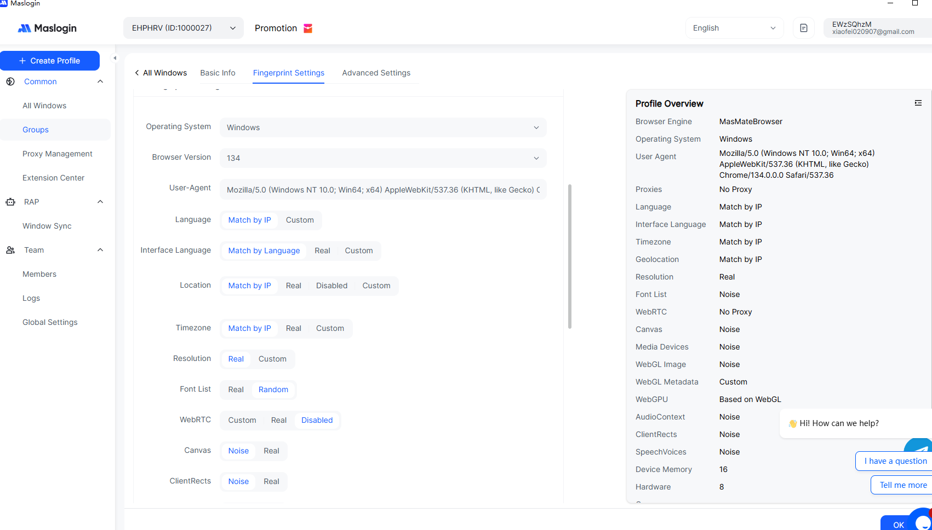932x530 pixels.
Task: Click the settings form vertical scrollbar
Action: pyautogui.click(x=570, y=256)
